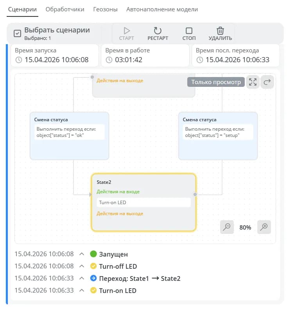Click the Время в работе clock icon

pos(109,60)
